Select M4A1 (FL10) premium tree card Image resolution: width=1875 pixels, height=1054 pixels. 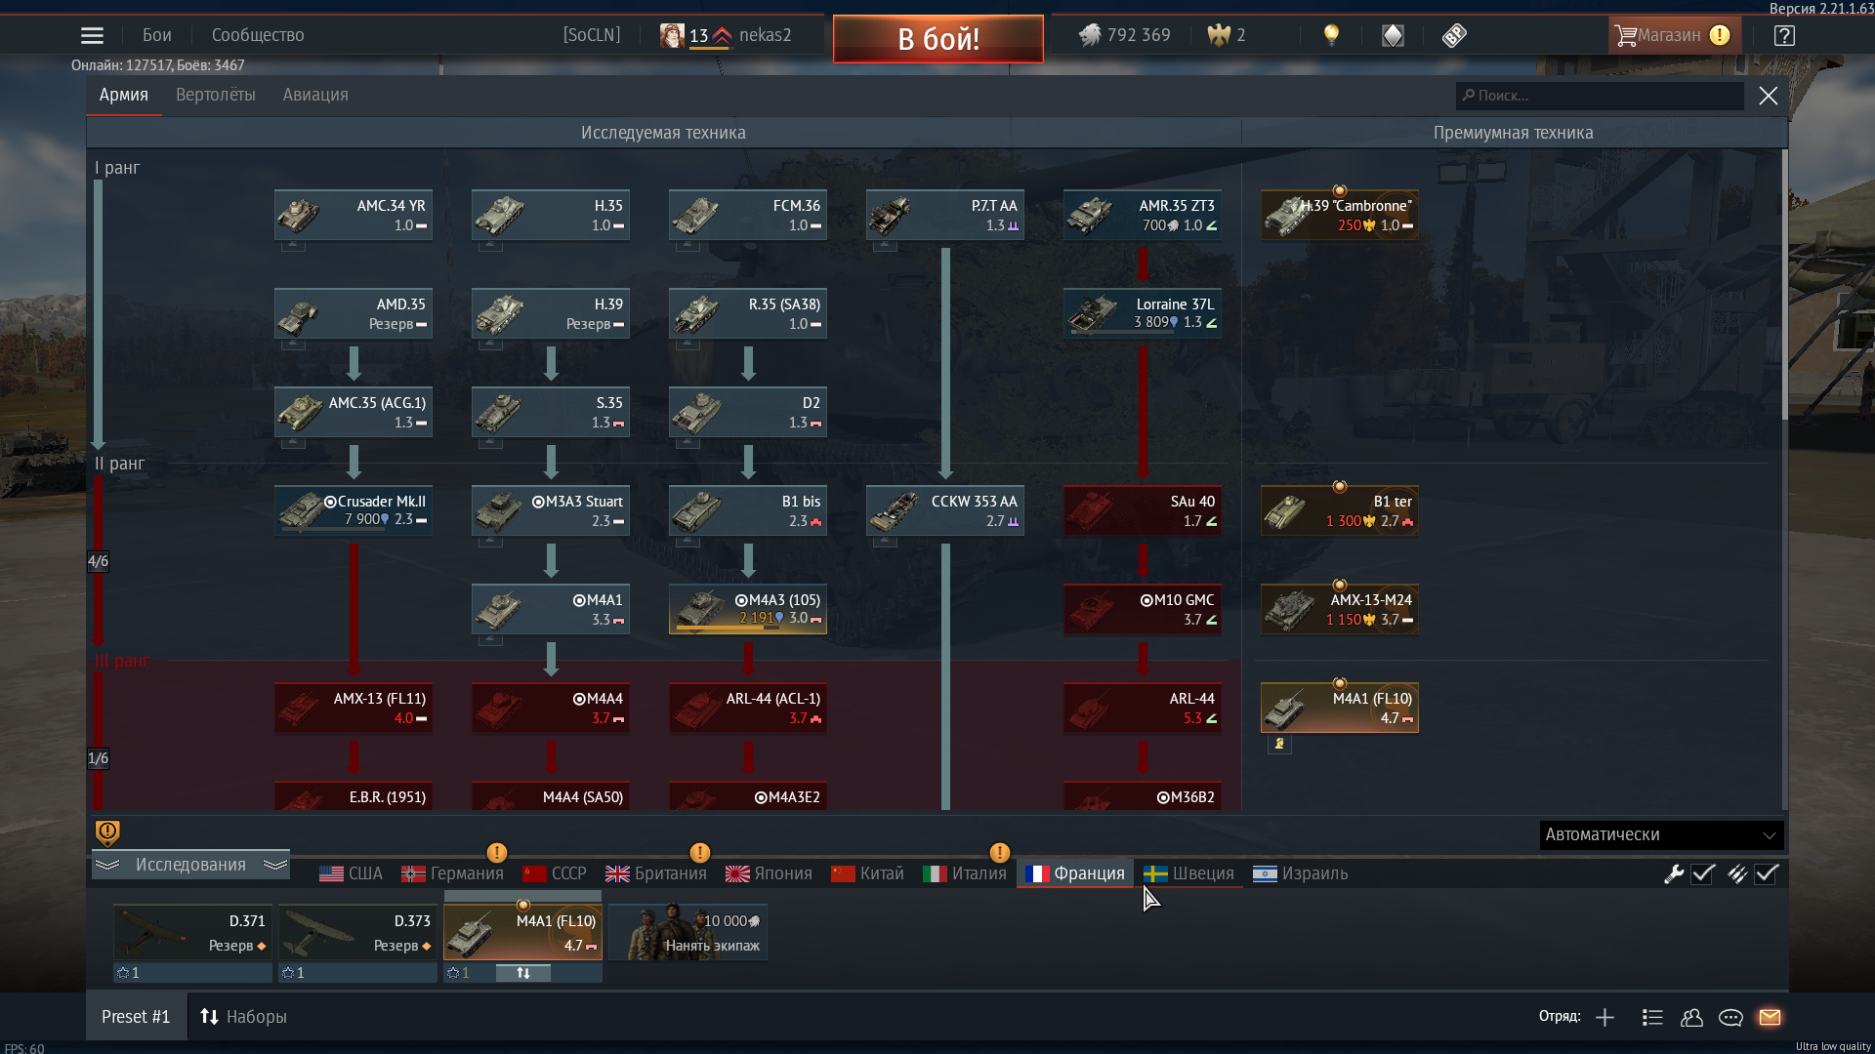(1340, 708)
